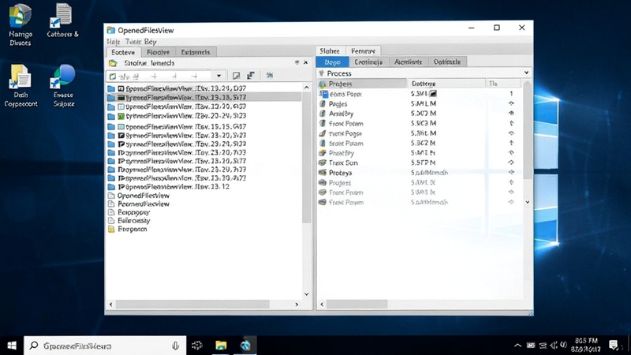Screen dimensions: 631x355
Task: Click the down arrow of the right list scrollbar
Action: 528,202
